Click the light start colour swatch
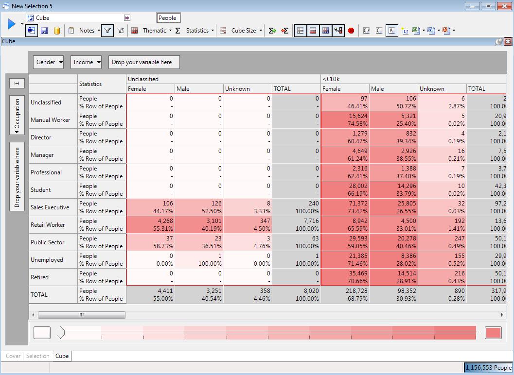This screenshot has width=514, height=375. [42, 333]
